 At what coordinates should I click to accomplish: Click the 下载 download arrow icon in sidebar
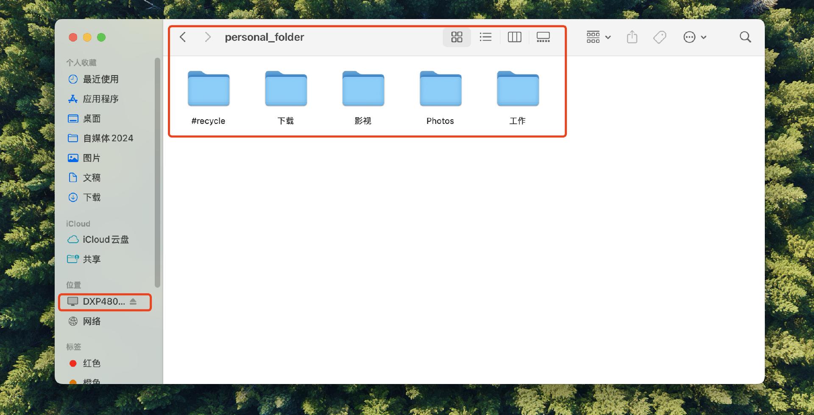point(73,197)
